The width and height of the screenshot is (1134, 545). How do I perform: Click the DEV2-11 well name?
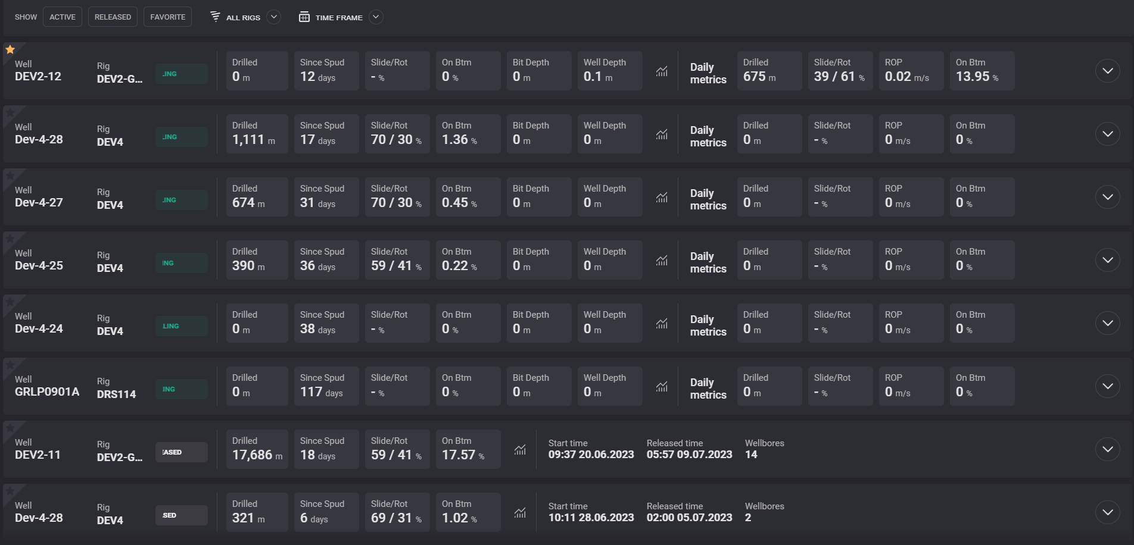tap(38, 455)
